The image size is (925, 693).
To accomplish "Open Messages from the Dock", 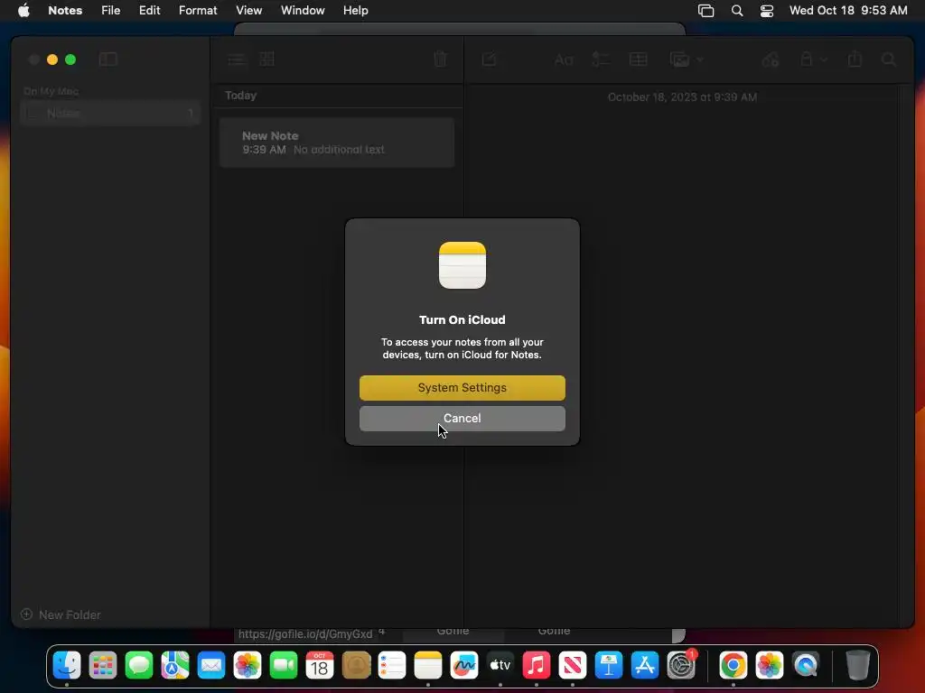I will 139,665.
